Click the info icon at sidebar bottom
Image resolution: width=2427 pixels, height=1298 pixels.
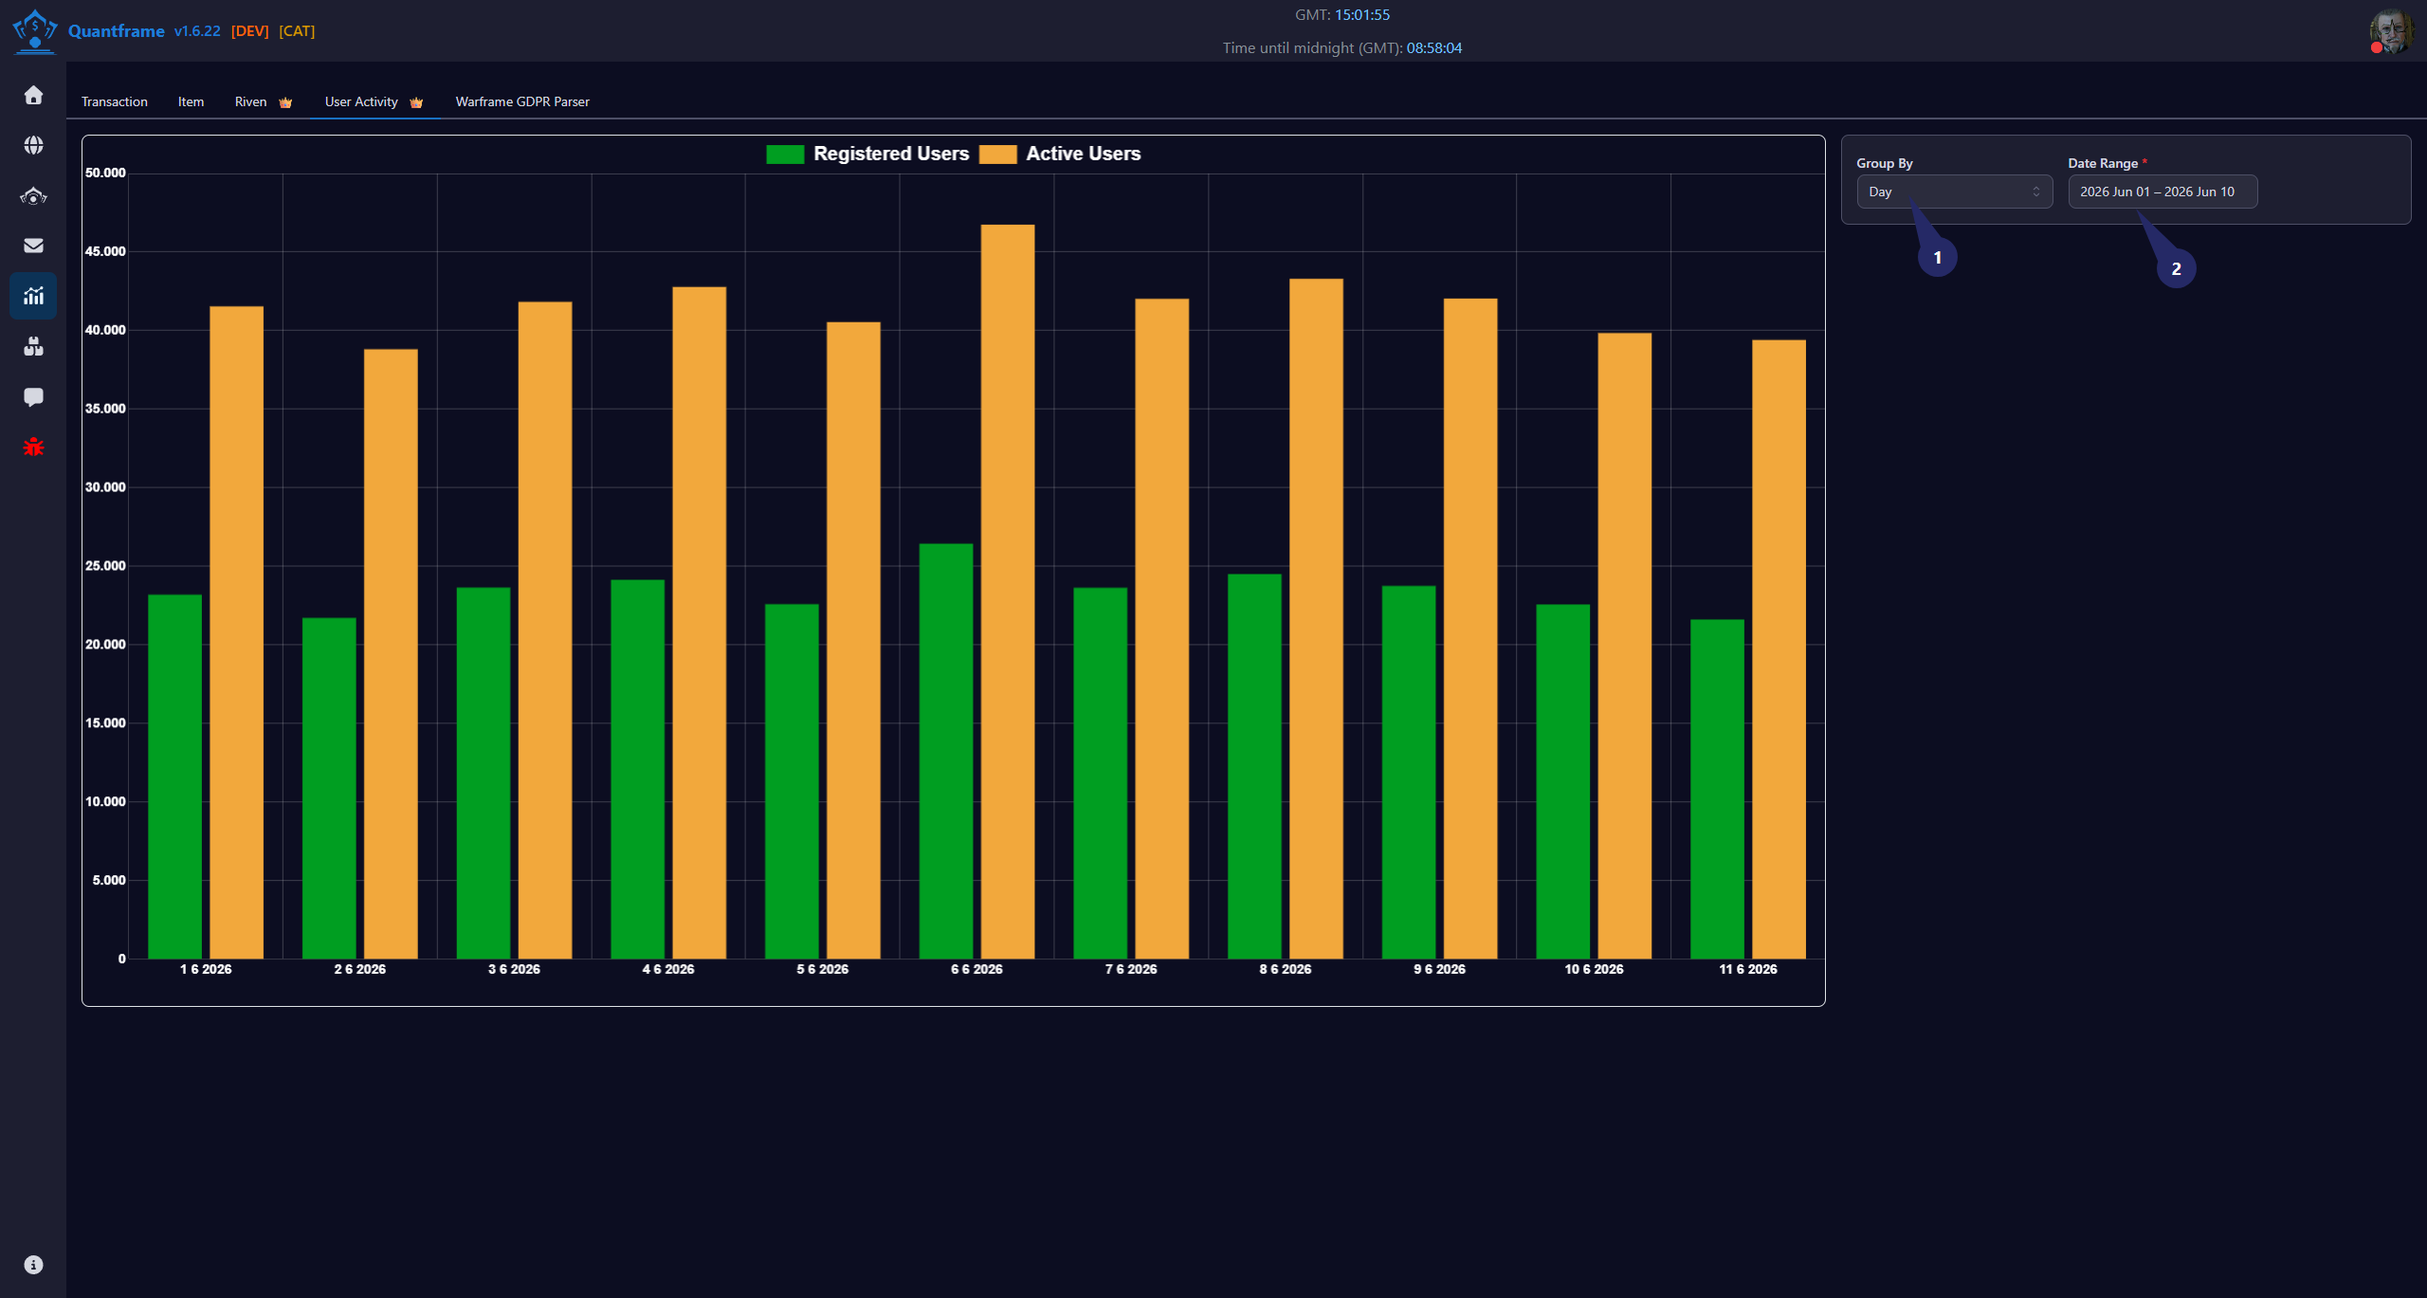click(x=33, y=1265)
